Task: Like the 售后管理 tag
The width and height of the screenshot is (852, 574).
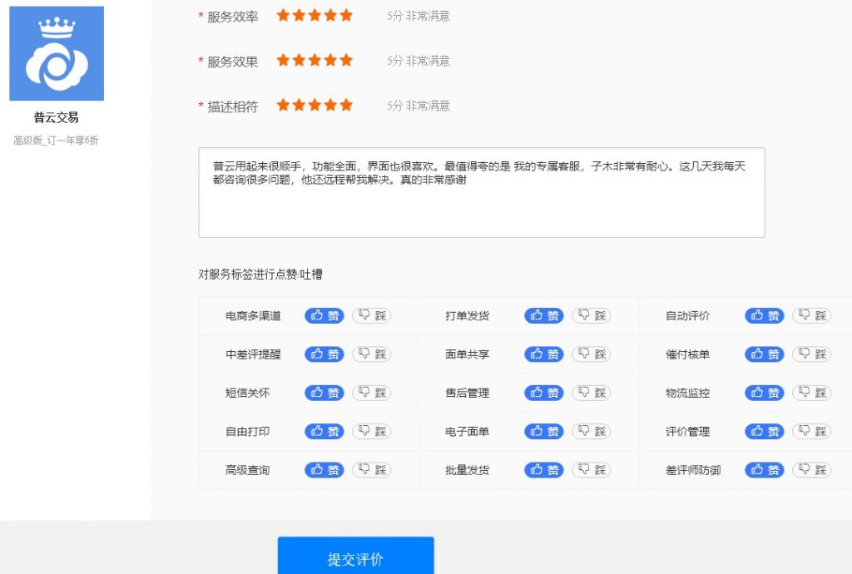Action: click(543, 393)
